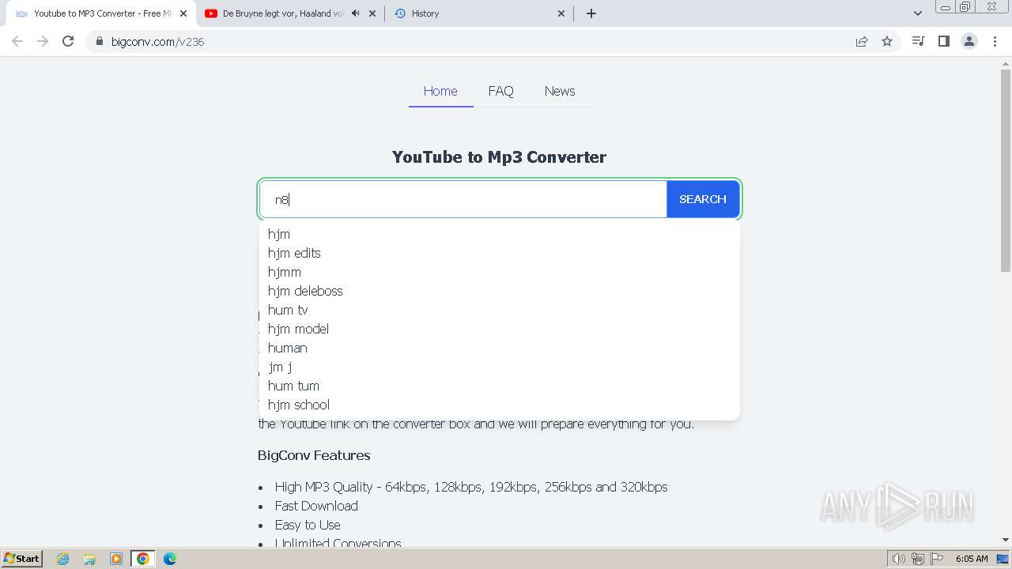Open the Home navigation link
This screenshot has height=569, width=1012.
pos(440,91)
